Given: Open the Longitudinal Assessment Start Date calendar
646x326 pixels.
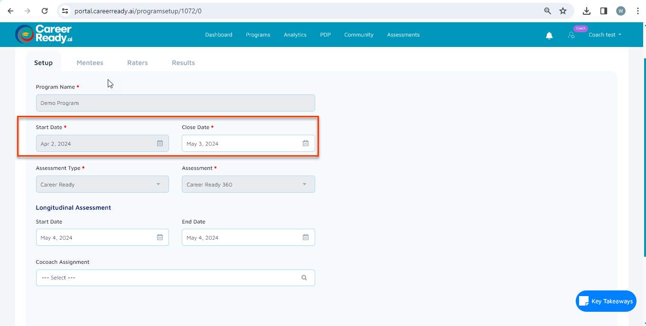Looking at the screenshot, I should click(x=160, y=237).
